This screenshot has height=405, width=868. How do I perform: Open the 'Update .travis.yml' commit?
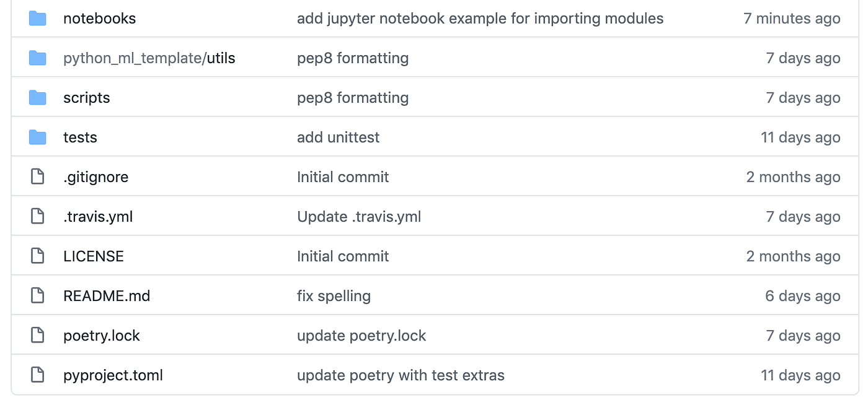coord(358,216)
